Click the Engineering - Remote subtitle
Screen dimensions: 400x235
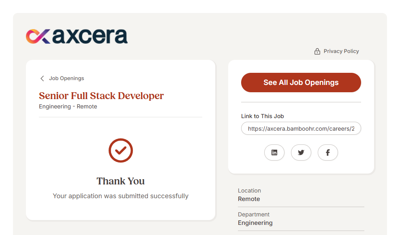click(68, 107)
